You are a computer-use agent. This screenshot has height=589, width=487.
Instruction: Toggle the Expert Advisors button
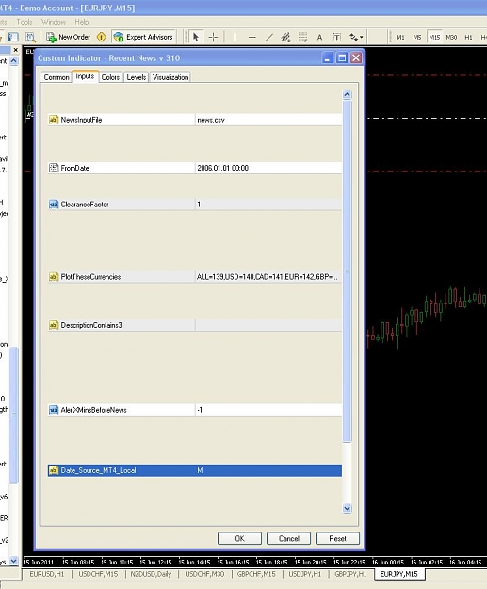click(143, 37)
